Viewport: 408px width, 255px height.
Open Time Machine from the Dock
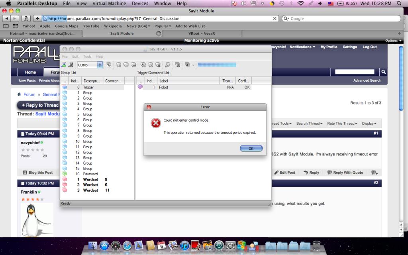point(219,245)
